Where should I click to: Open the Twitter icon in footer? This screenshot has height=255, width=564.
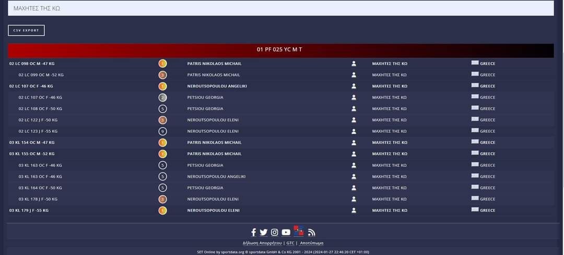coord(264,232)
